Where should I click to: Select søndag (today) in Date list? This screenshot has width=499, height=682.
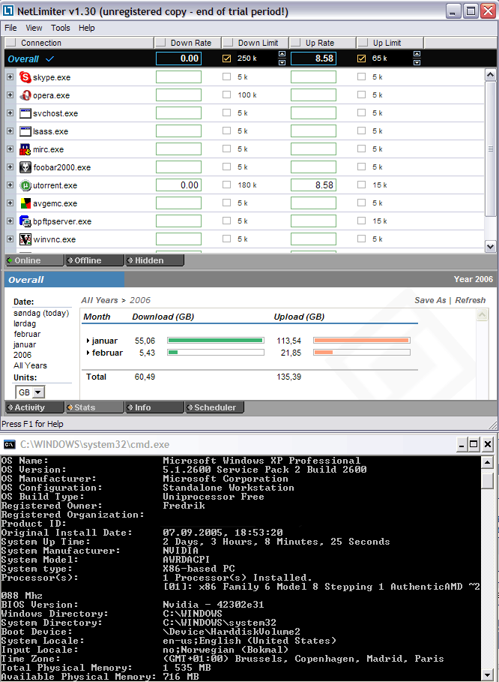coord(41,313)
